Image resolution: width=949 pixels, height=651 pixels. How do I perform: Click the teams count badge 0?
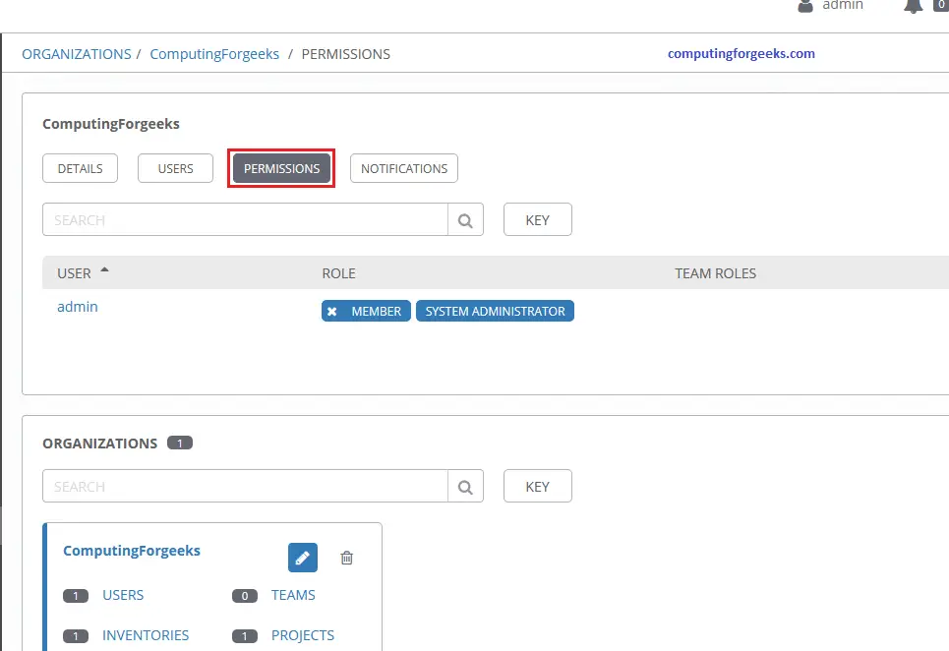point(245,596)
